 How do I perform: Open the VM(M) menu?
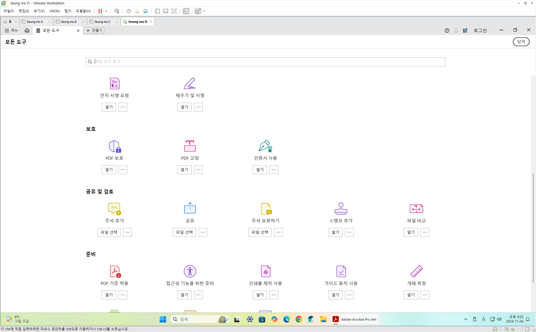click(x=54, y=11)
